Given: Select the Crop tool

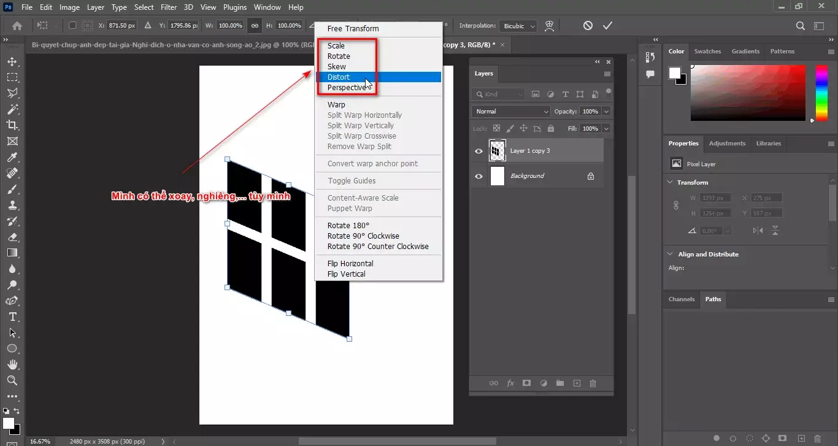Looking at the screenshot, I should point(13,125).
